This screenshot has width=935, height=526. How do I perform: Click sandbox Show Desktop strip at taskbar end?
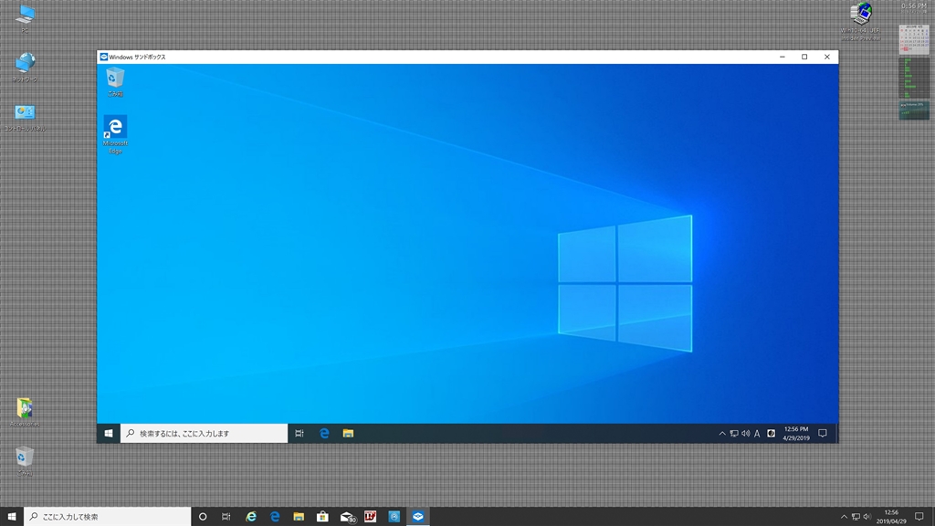point(836,434)
